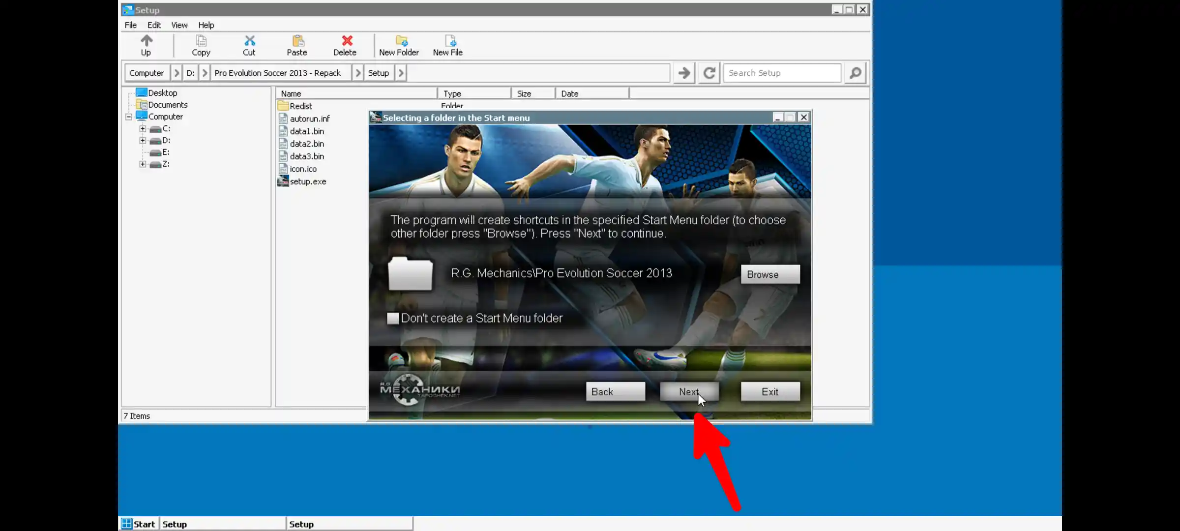Open the View menu
1180x531 pixels.
(179, 25)
